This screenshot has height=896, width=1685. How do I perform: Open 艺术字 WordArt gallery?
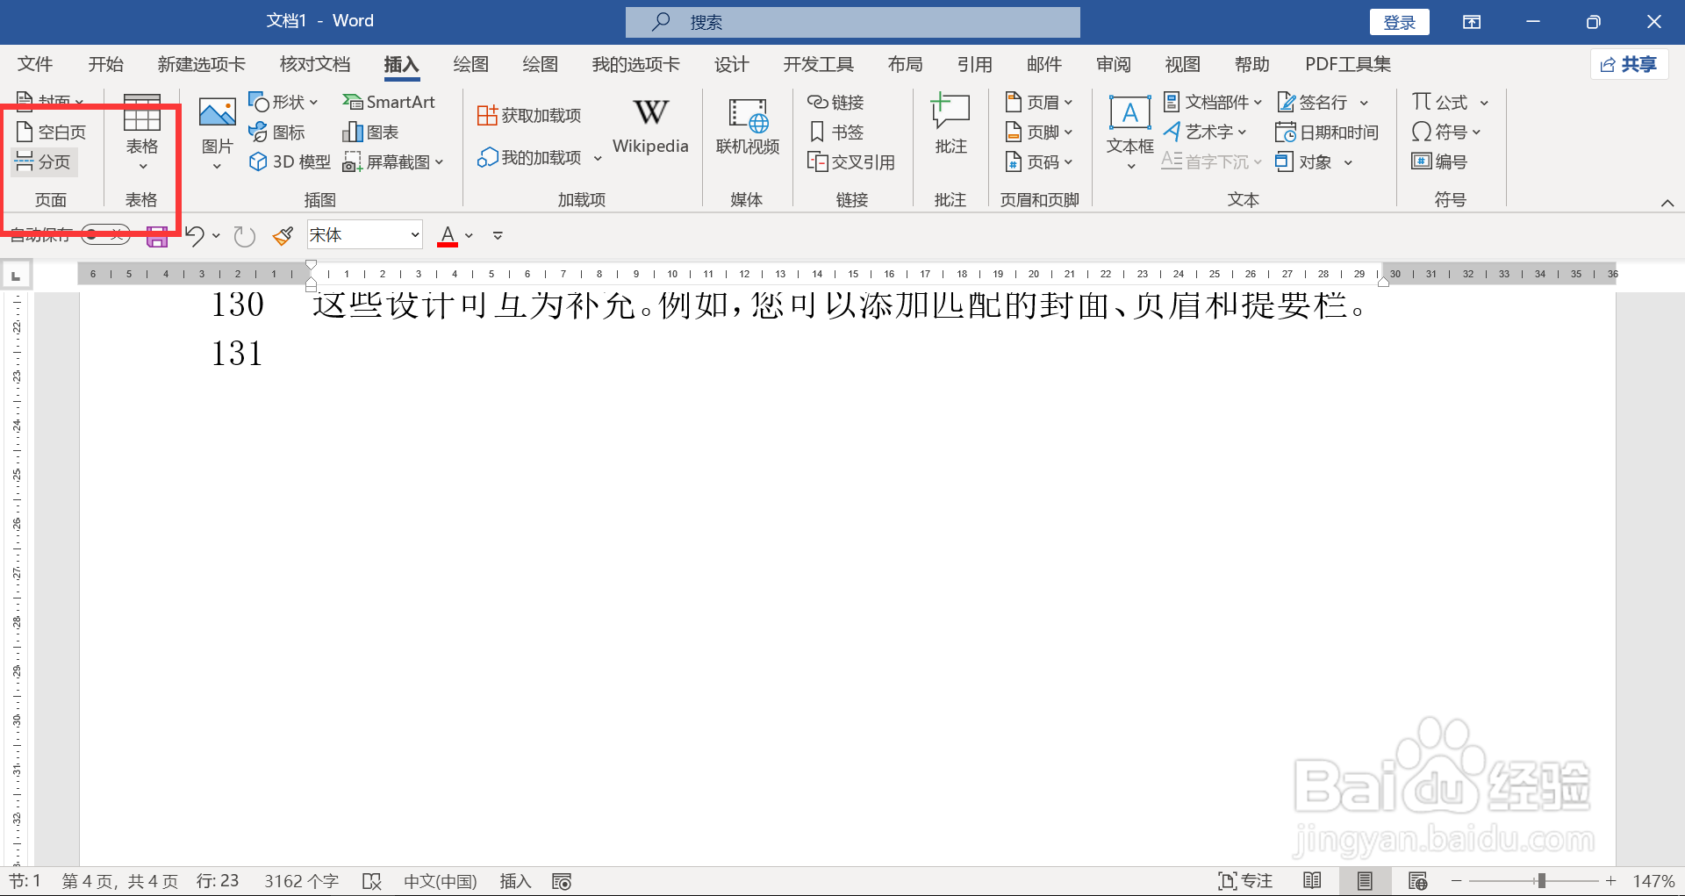coord(1205,133)
